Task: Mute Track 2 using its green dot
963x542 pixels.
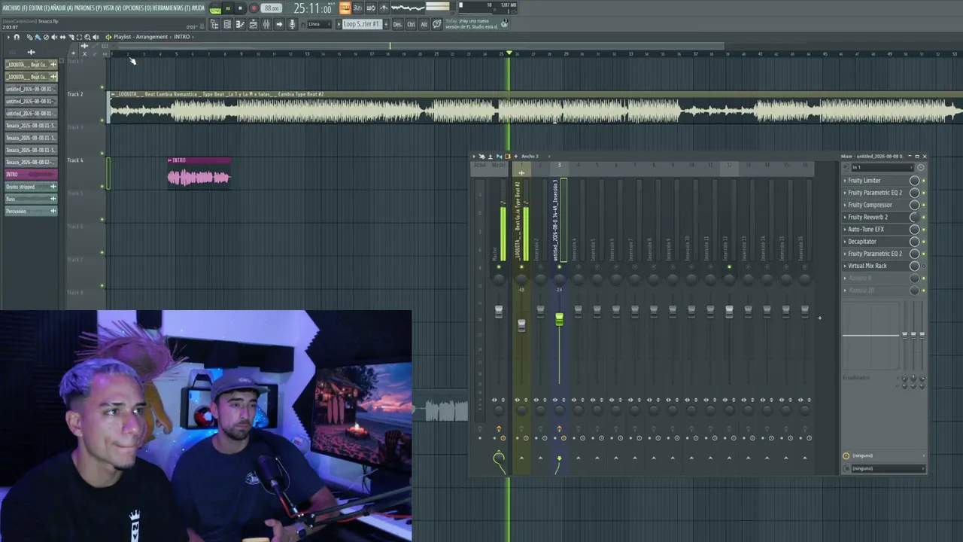Action: (103, 120)
